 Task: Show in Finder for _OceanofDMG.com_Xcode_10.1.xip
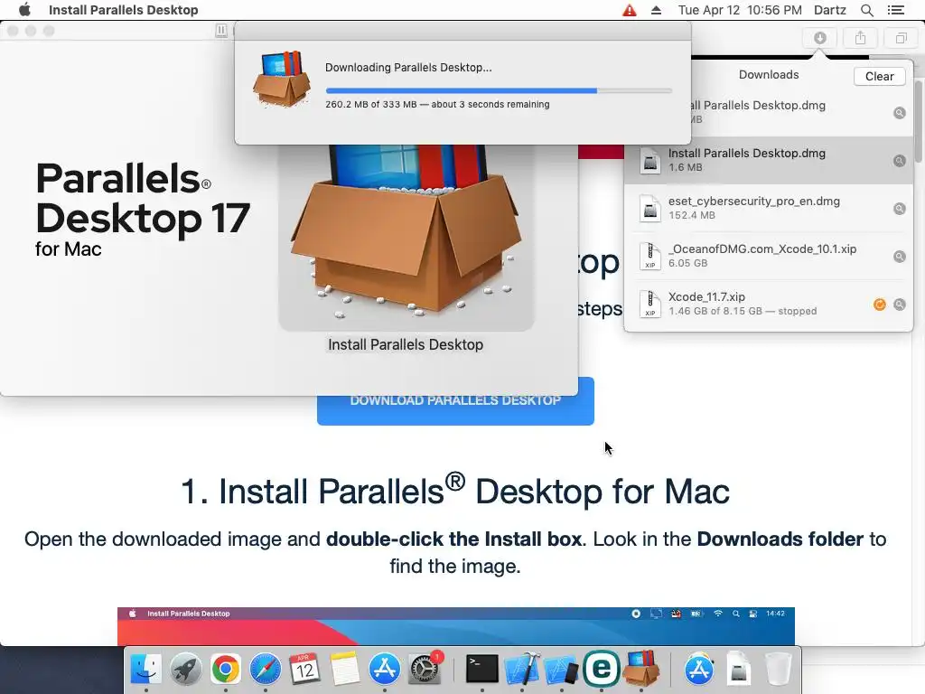tap(899, 256)
